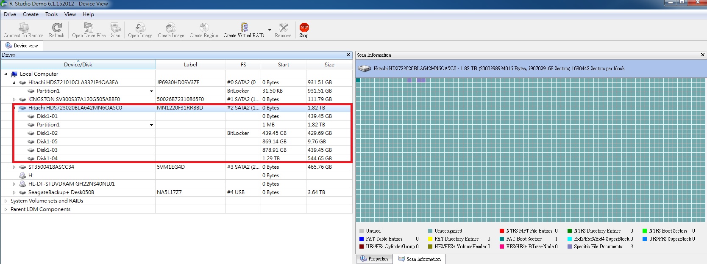Close the Drives panel
The width and height of the screenshot is (707, 274).
[348, 55]
